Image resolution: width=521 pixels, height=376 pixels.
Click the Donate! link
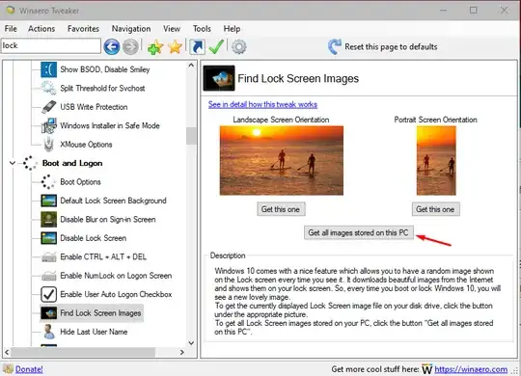29,369
